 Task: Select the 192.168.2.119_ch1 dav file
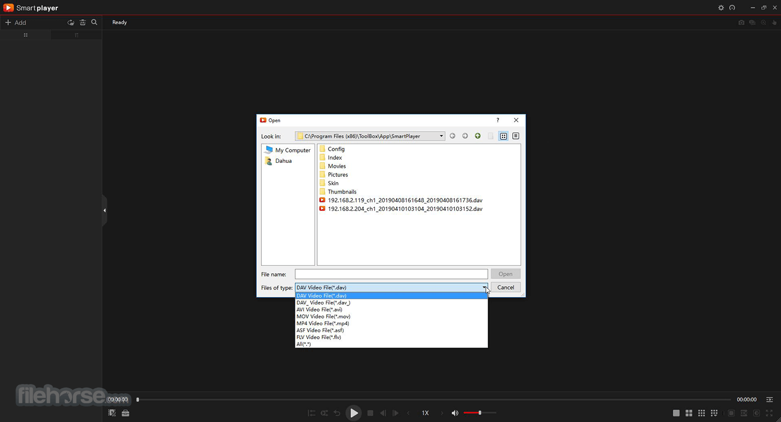(401, 200)
